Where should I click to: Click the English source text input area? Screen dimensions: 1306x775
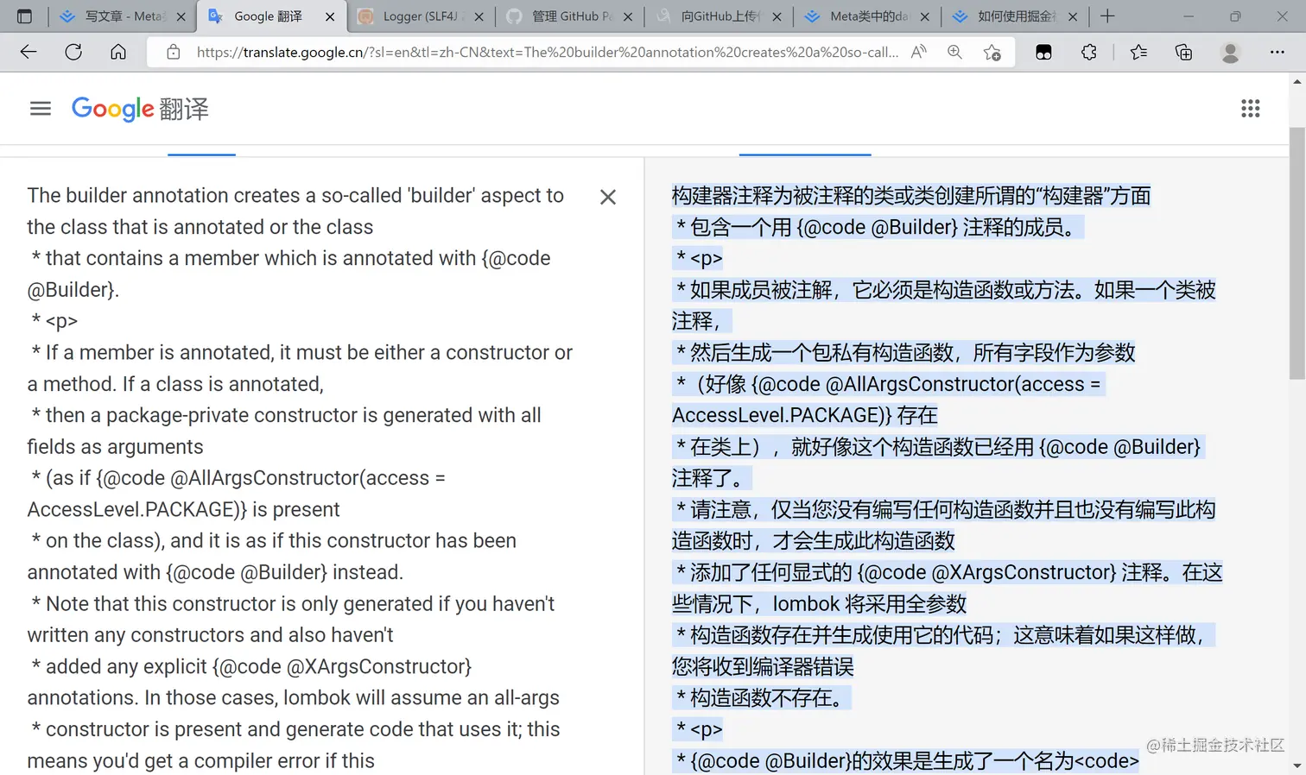pos(300,477)
